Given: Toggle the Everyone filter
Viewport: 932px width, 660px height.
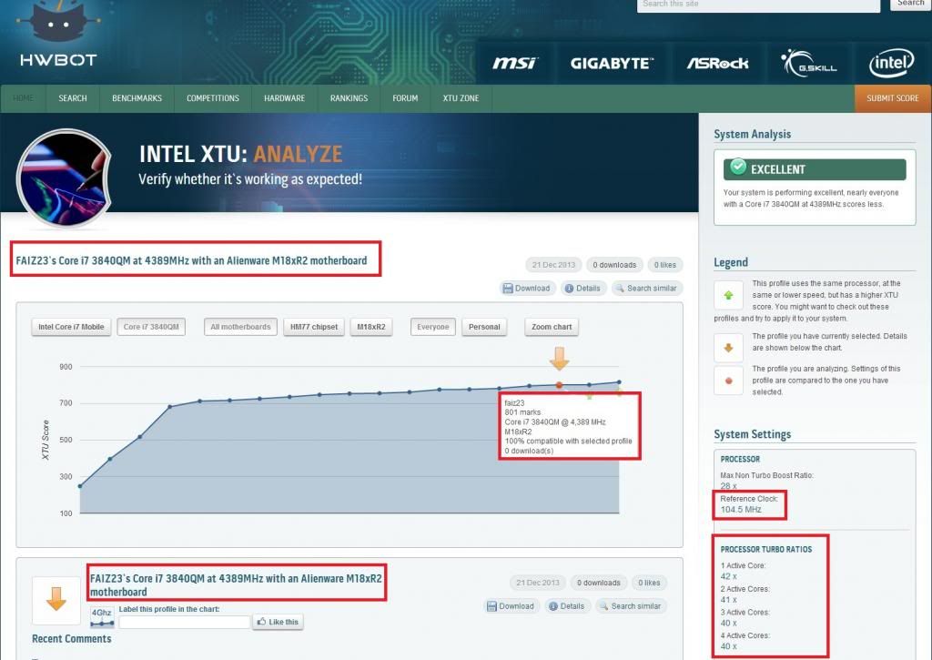Looking at the screenshot, I should 432,327.
